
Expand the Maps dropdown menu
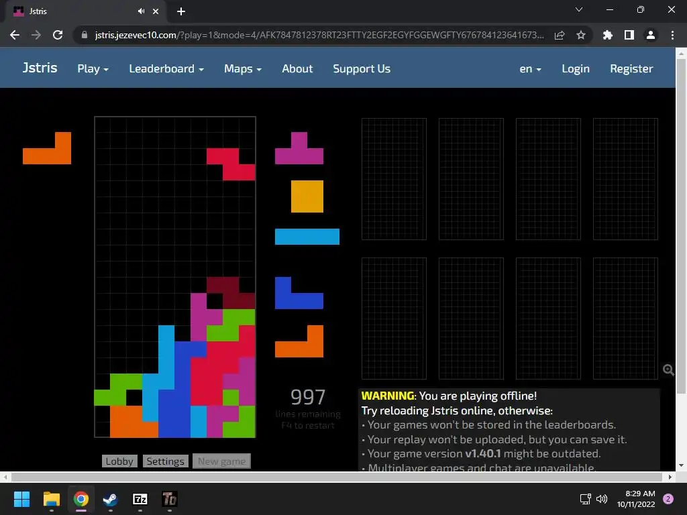243,69
